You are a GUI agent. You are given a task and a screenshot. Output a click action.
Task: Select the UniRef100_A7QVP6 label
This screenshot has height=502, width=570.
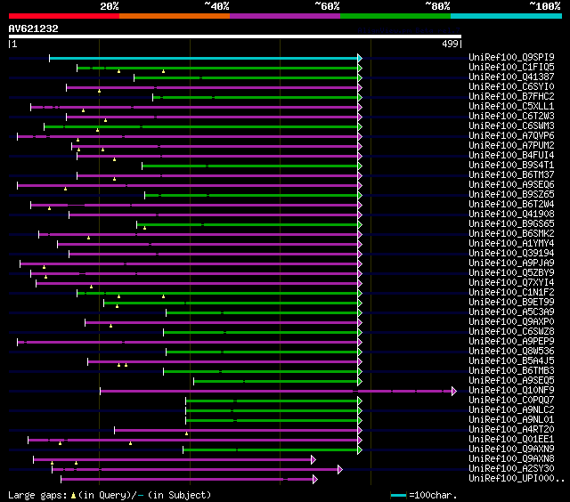pyautogui.click(x=511, y=136)
